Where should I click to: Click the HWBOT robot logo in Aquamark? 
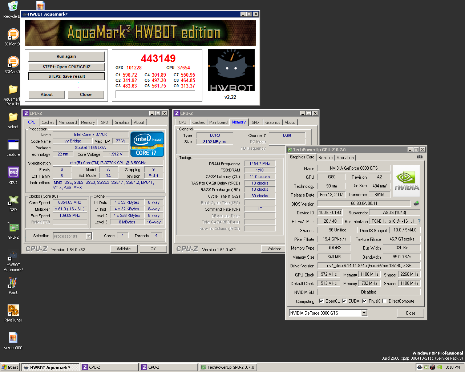(x=231, y=70)
